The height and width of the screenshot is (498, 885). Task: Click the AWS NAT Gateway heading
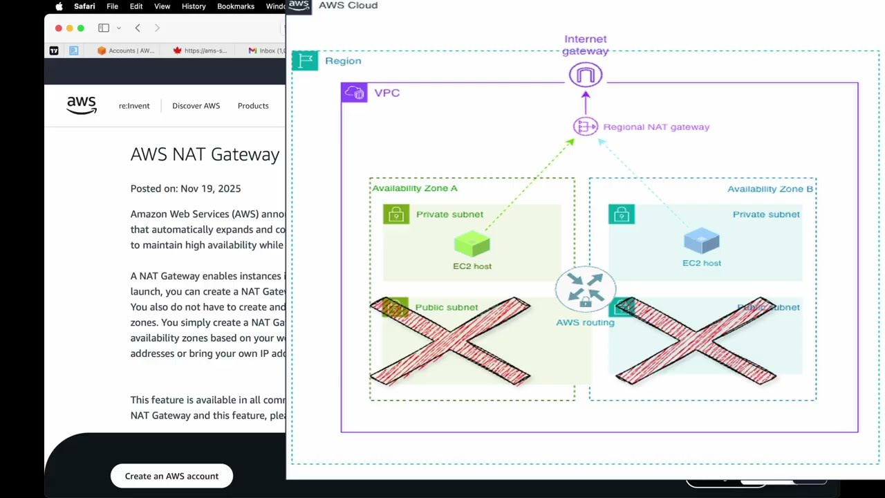point(205,154)
